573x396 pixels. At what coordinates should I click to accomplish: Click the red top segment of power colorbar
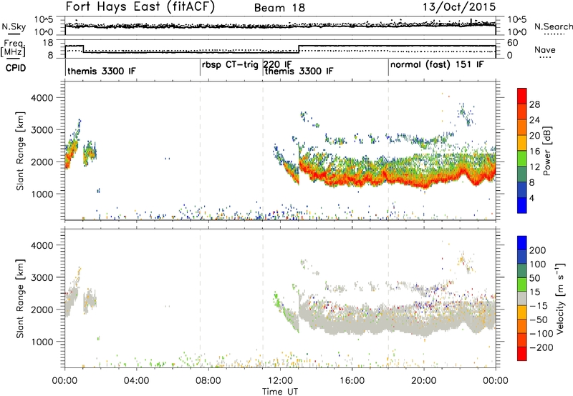click(522, 96)
